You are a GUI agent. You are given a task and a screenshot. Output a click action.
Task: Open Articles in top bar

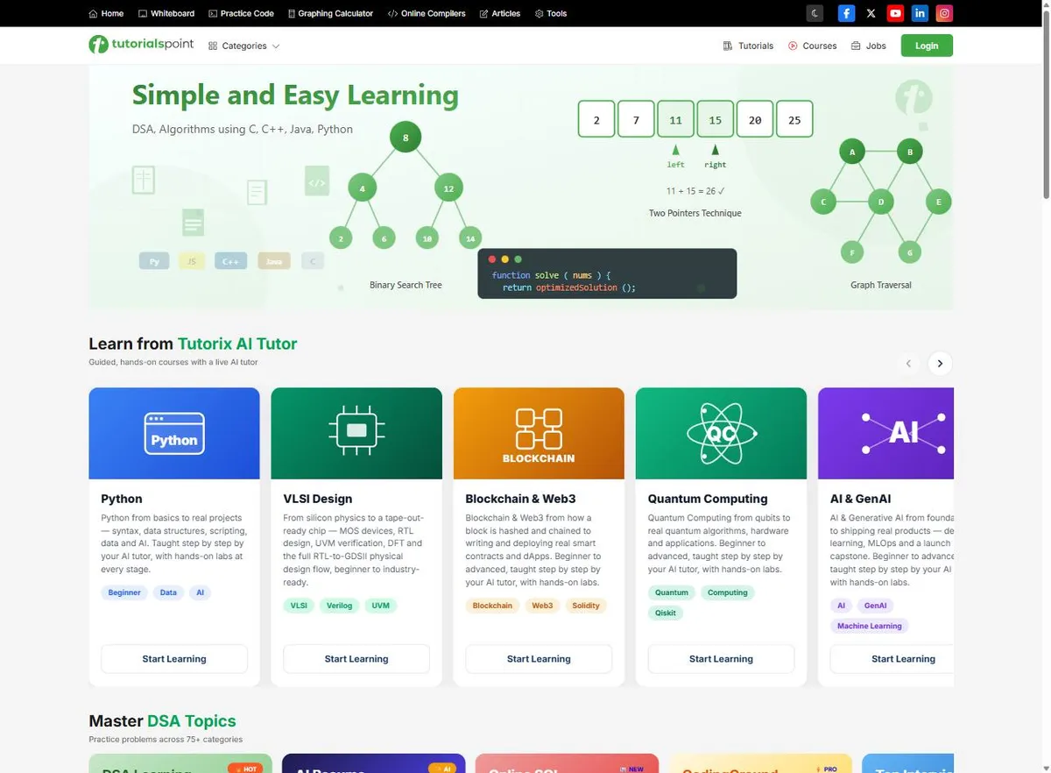(x=500, y=13)
